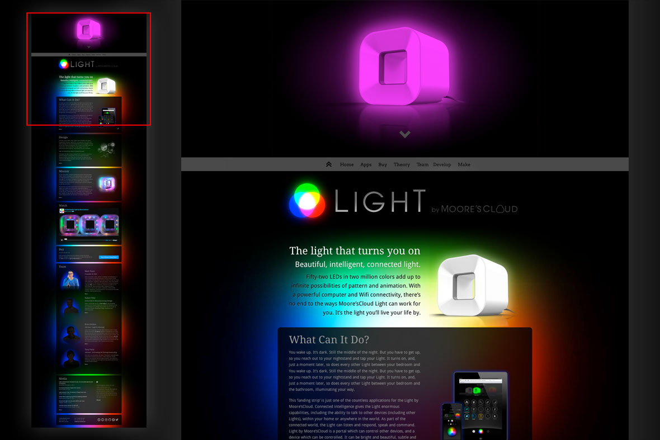This screenshot has height=440, width=660.
Task: Click the Media section heading in overview
Action: coord(63,379)
